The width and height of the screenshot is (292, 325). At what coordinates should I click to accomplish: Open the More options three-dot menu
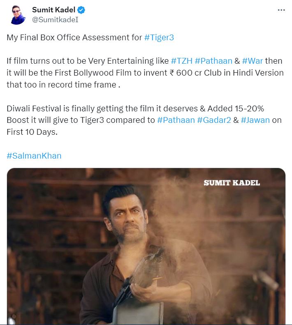pos(281,10)
